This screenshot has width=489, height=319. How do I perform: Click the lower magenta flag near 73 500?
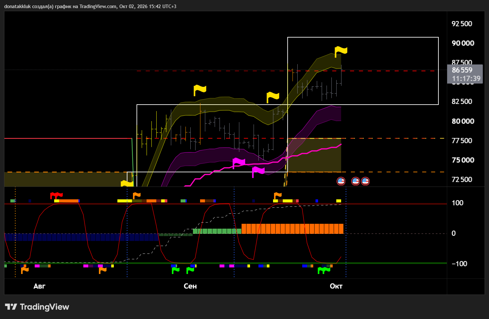258,171
